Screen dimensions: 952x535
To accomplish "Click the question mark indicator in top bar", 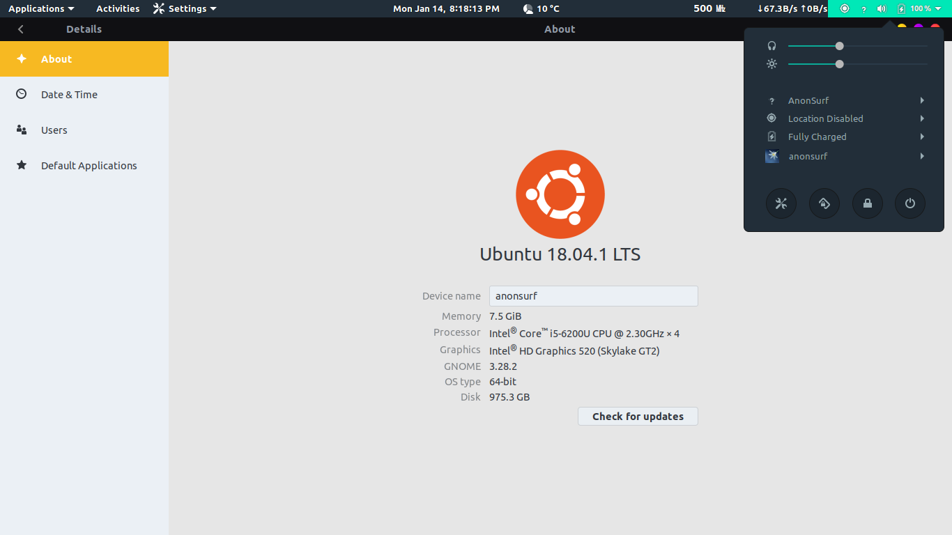I will [864, 9].
